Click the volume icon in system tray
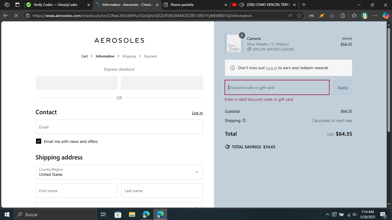Screen dimensions: 392x220 click(355, 215)
